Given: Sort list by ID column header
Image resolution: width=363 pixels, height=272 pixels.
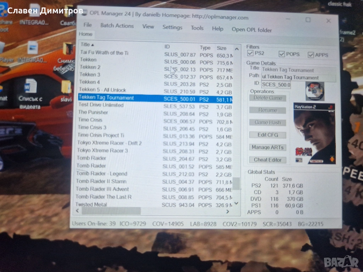Looking at the screenshot, I should click(167, 47).
